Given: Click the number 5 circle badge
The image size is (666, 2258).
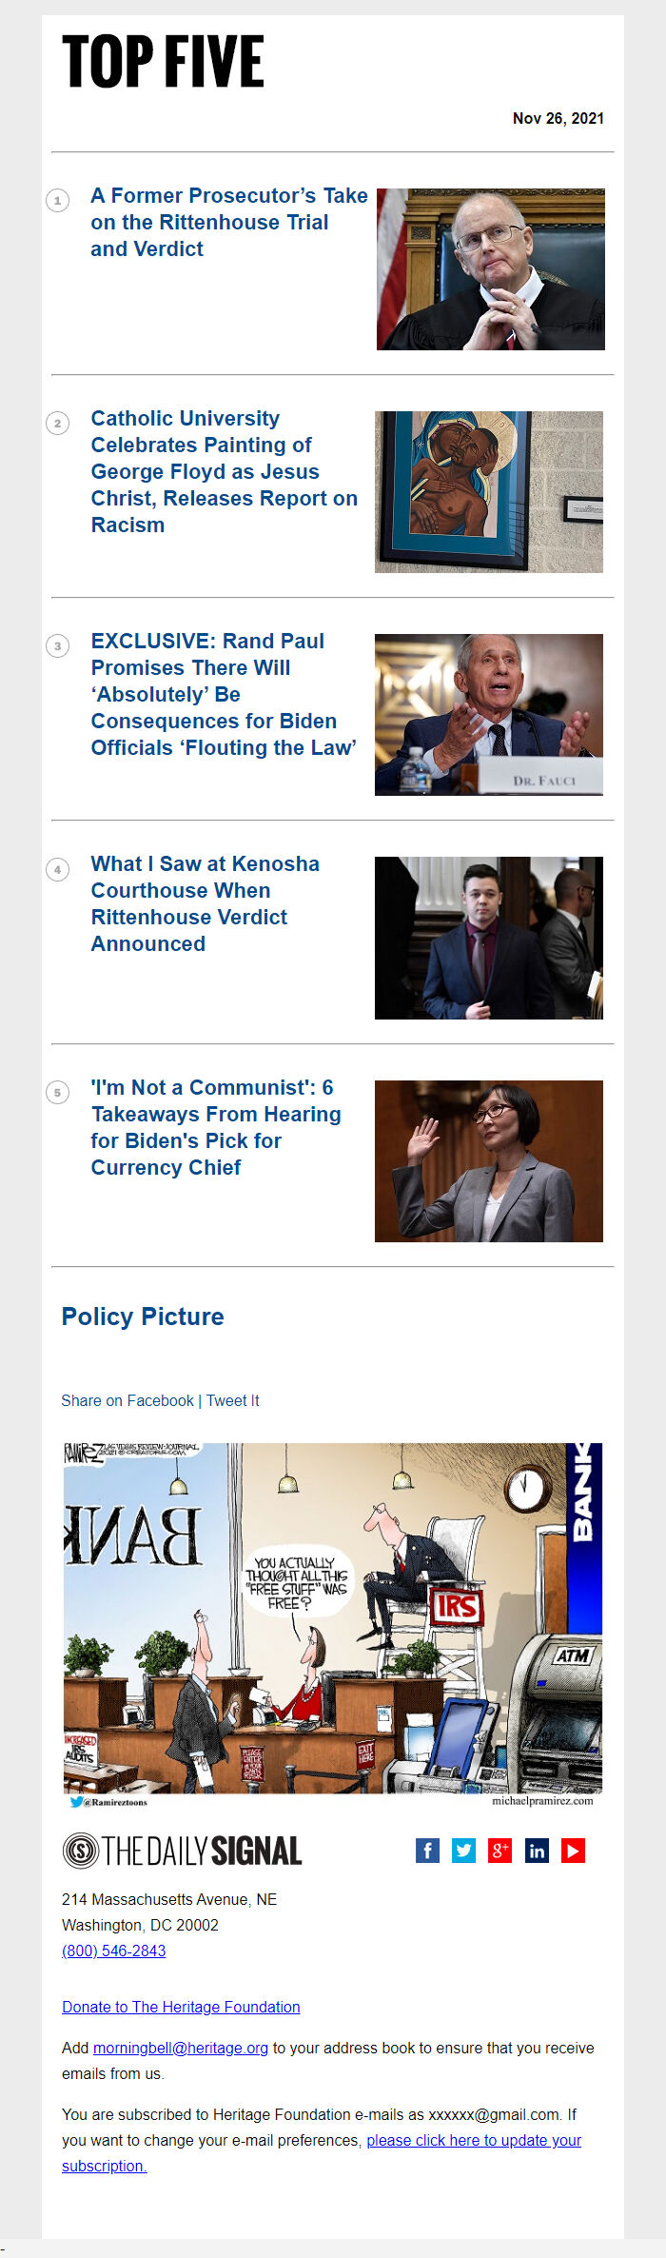Looking at the screenshot, I should tap(57, 1092).
